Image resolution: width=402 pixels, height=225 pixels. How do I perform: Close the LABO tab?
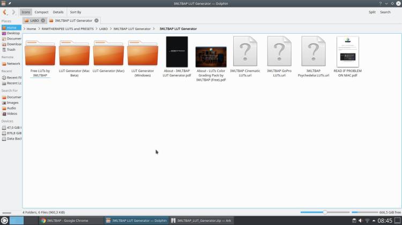[x=43, y=20]
